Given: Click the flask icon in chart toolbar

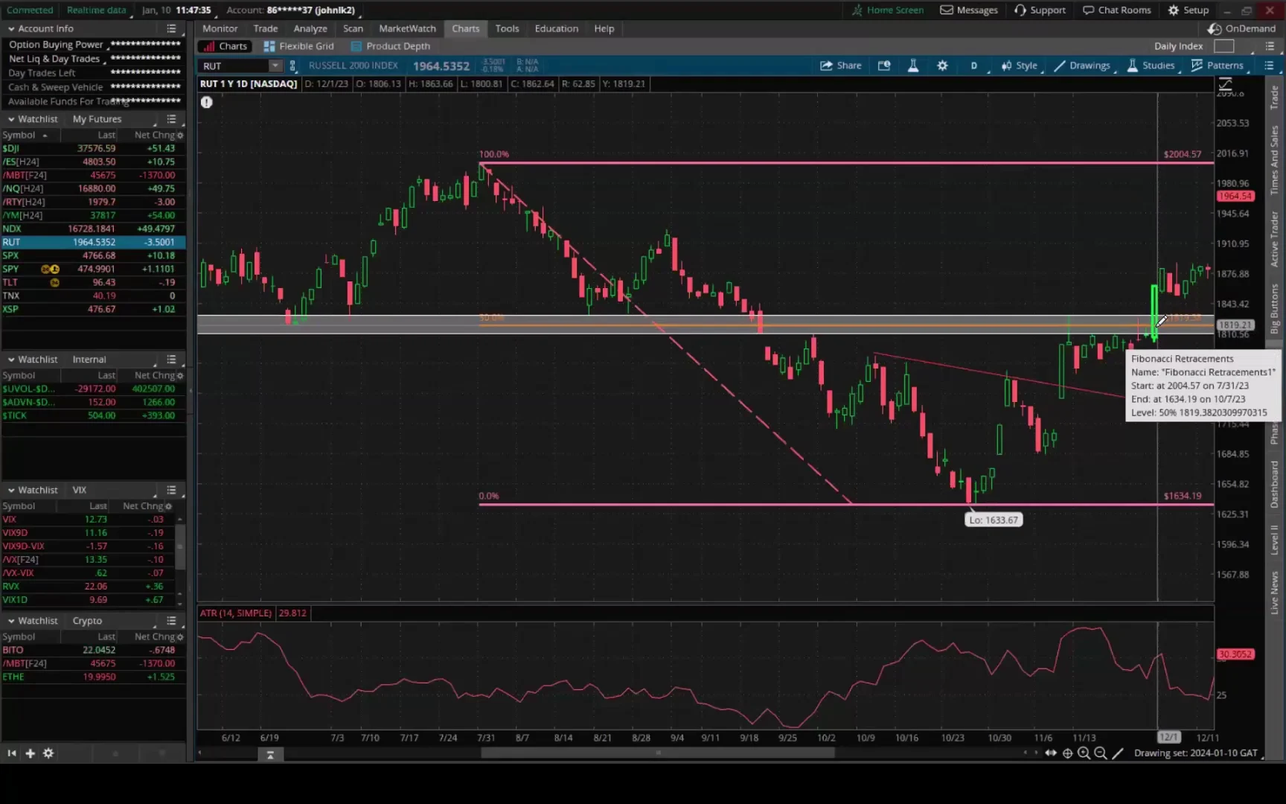Looking at the screenshot, I should click(913, 66).
